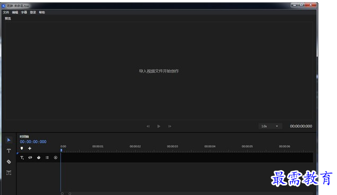
Task: Click the timeline playhead marker
Action: point(61,150)
